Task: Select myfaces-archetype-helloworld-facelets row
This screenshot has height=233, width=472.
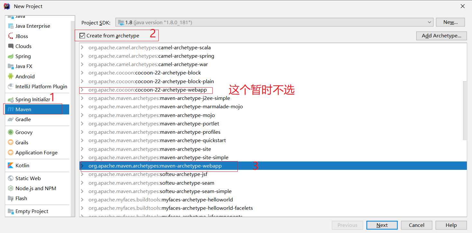Action: pyautogui.click(x=273, y=208)
